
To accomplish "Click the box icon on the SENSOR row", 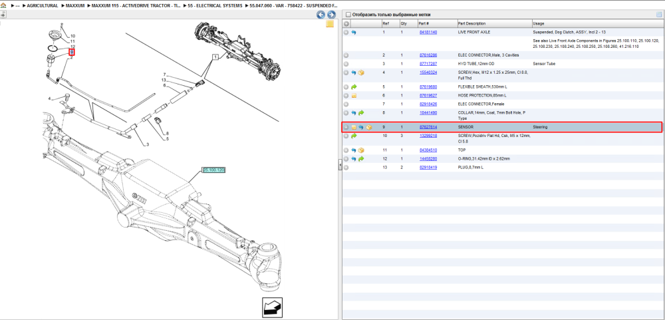I will (369, 127).
